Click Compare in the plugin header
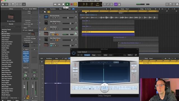 87,55
